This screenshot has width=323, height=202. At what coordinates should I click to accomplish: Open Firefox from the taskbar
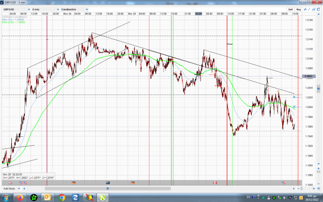coord(20,198)
